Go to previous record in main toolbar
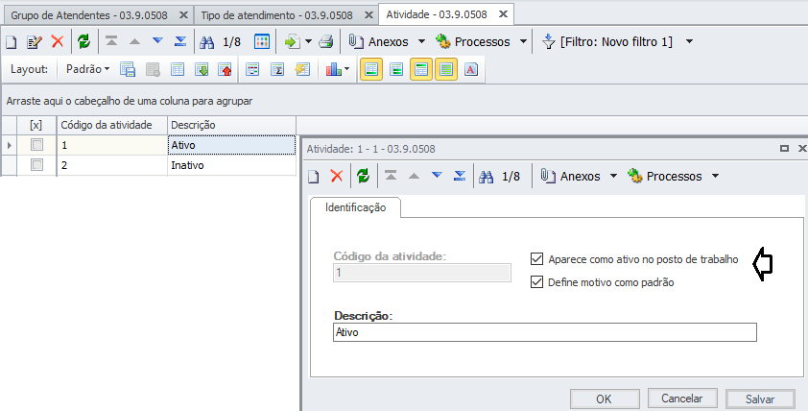This screenshot has width=808, height=411. click(x=134, y=41)
